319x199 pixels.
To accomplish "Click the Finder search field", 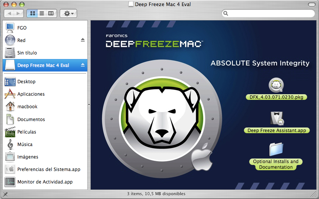I will click(268, 14).
